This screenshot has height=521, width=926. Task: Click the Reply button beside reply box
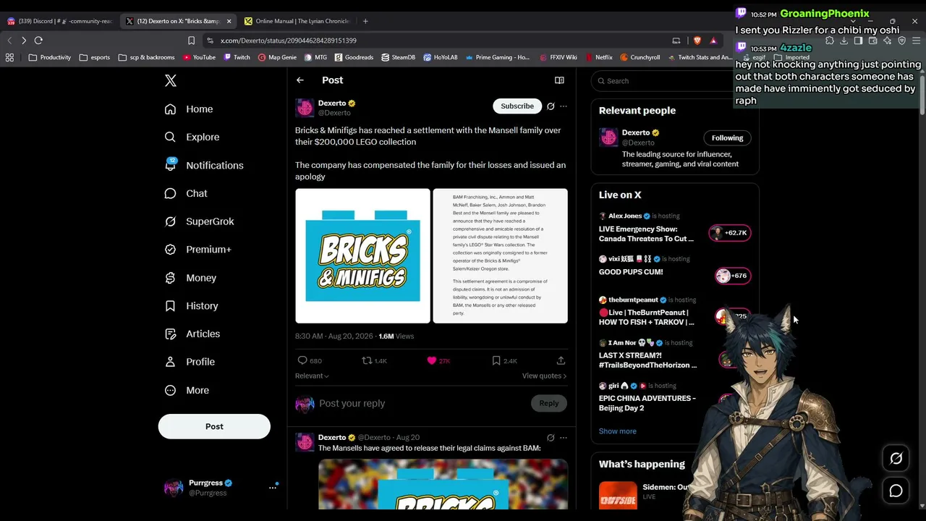coord(548,403)
